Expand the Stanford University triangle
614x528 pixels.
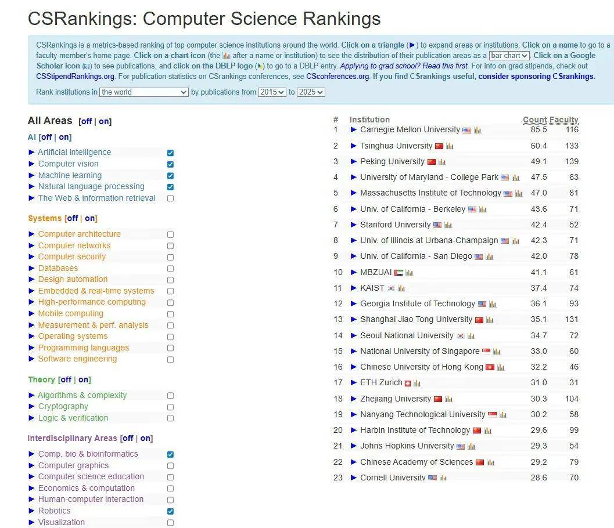(353, 225)
